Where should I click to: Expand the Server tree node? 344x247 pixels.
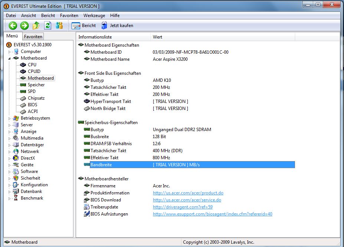[9, 125]
